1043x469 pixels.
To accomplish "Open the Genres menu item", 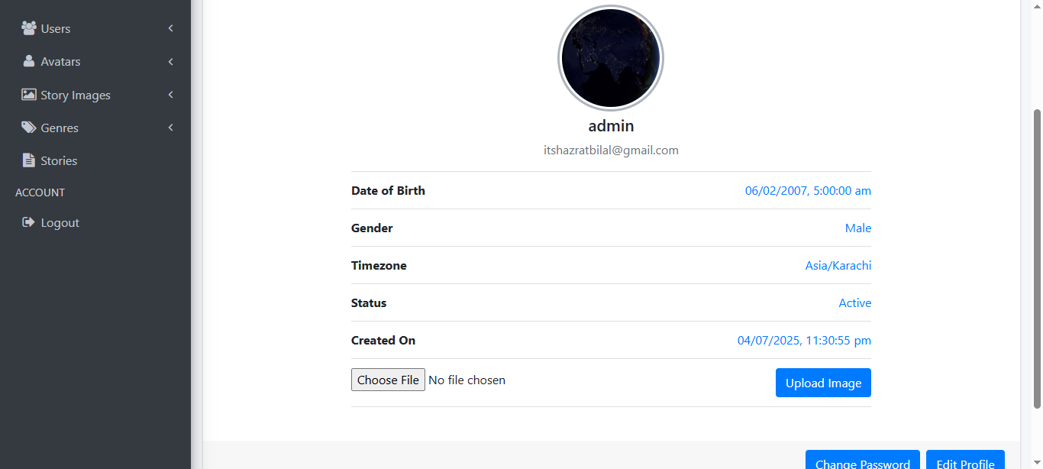I will [95, 128].
